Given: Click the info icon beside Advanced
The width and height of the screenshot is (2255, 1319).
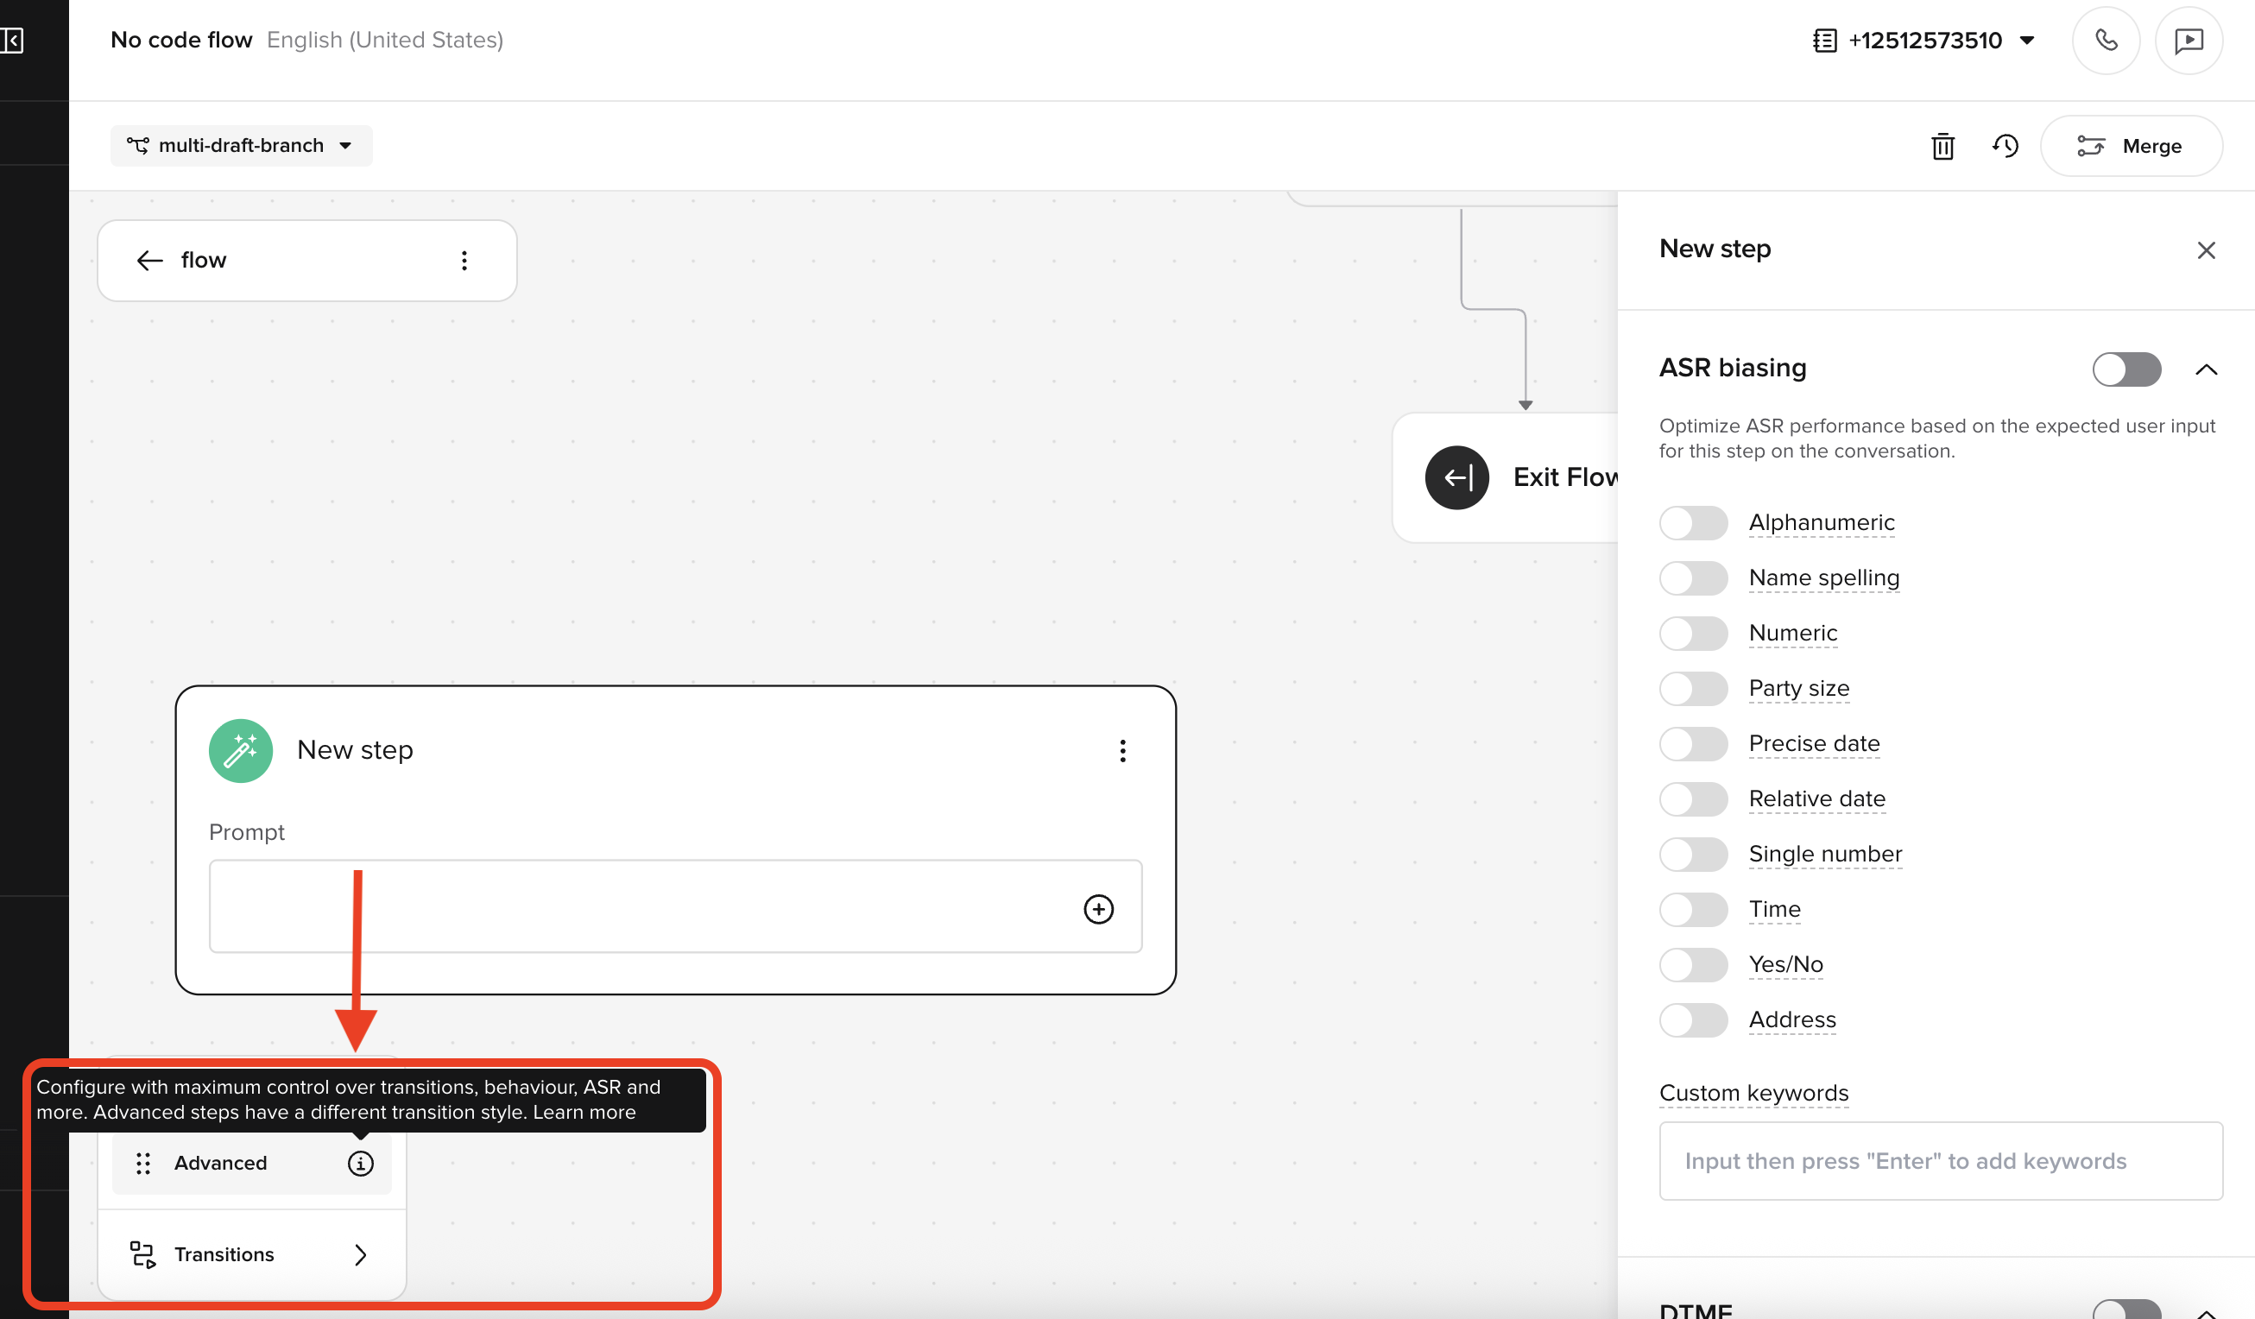Looking at the screenshot, I should [x=360, y=1164].
